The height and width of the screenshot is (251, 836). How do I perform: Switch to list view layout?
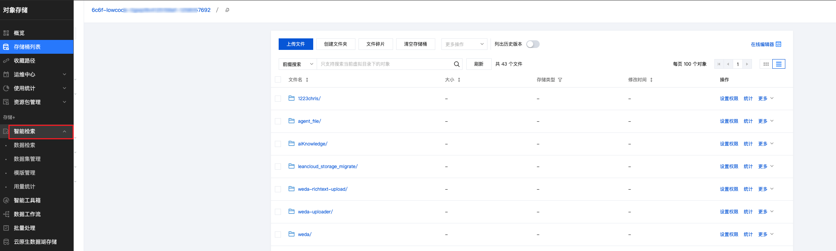point(779,64)
